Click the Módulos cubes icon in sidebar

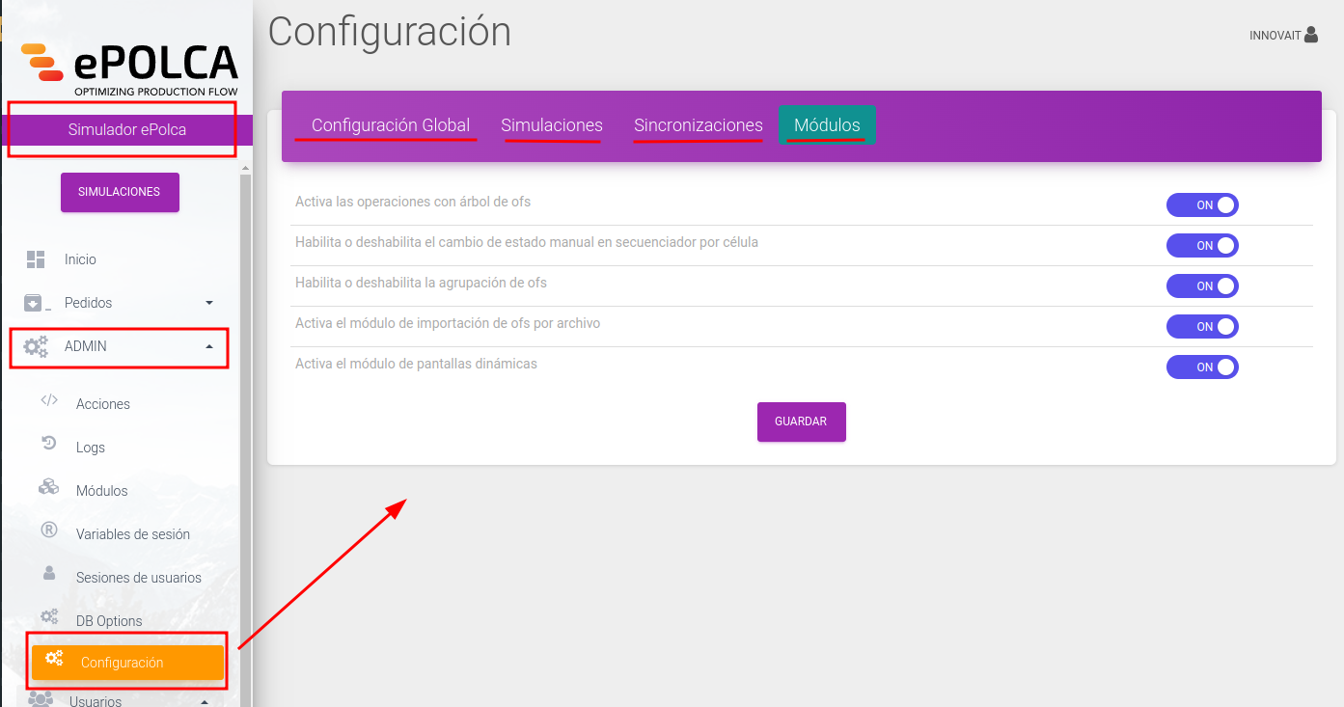[x=49, y=486]
